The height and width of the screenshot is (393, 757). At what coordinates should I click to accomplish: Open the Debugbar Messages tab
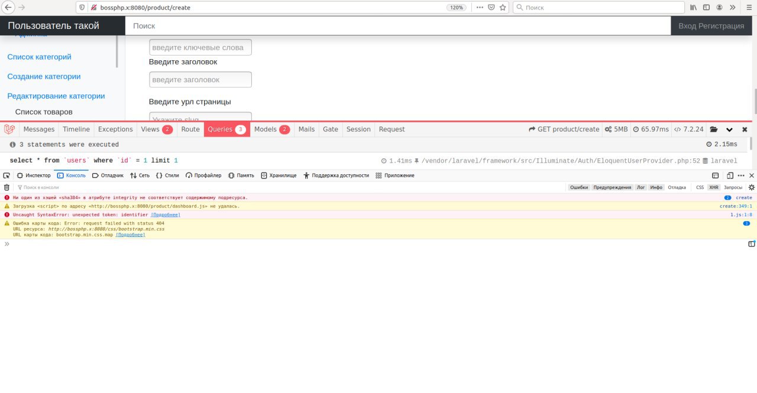39,129
